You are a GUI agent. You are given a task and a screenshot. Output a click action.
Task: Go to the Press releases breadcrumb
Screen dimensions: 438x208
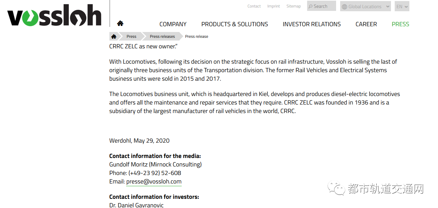(162, 36)
